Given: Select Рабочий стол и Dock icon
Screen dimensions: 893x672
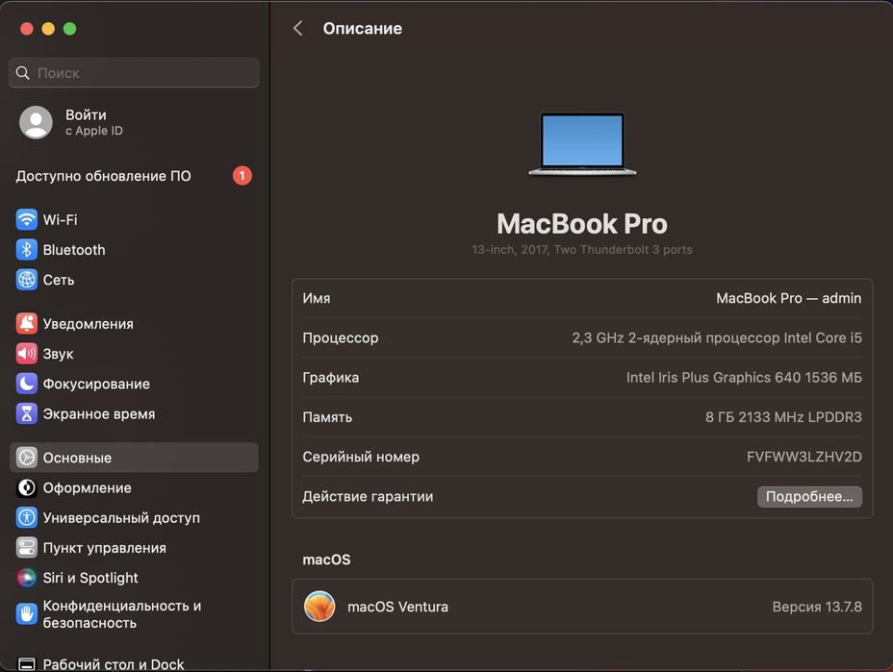Looking at the screenshot, I should pyautogui.click(x=26, y=664).
